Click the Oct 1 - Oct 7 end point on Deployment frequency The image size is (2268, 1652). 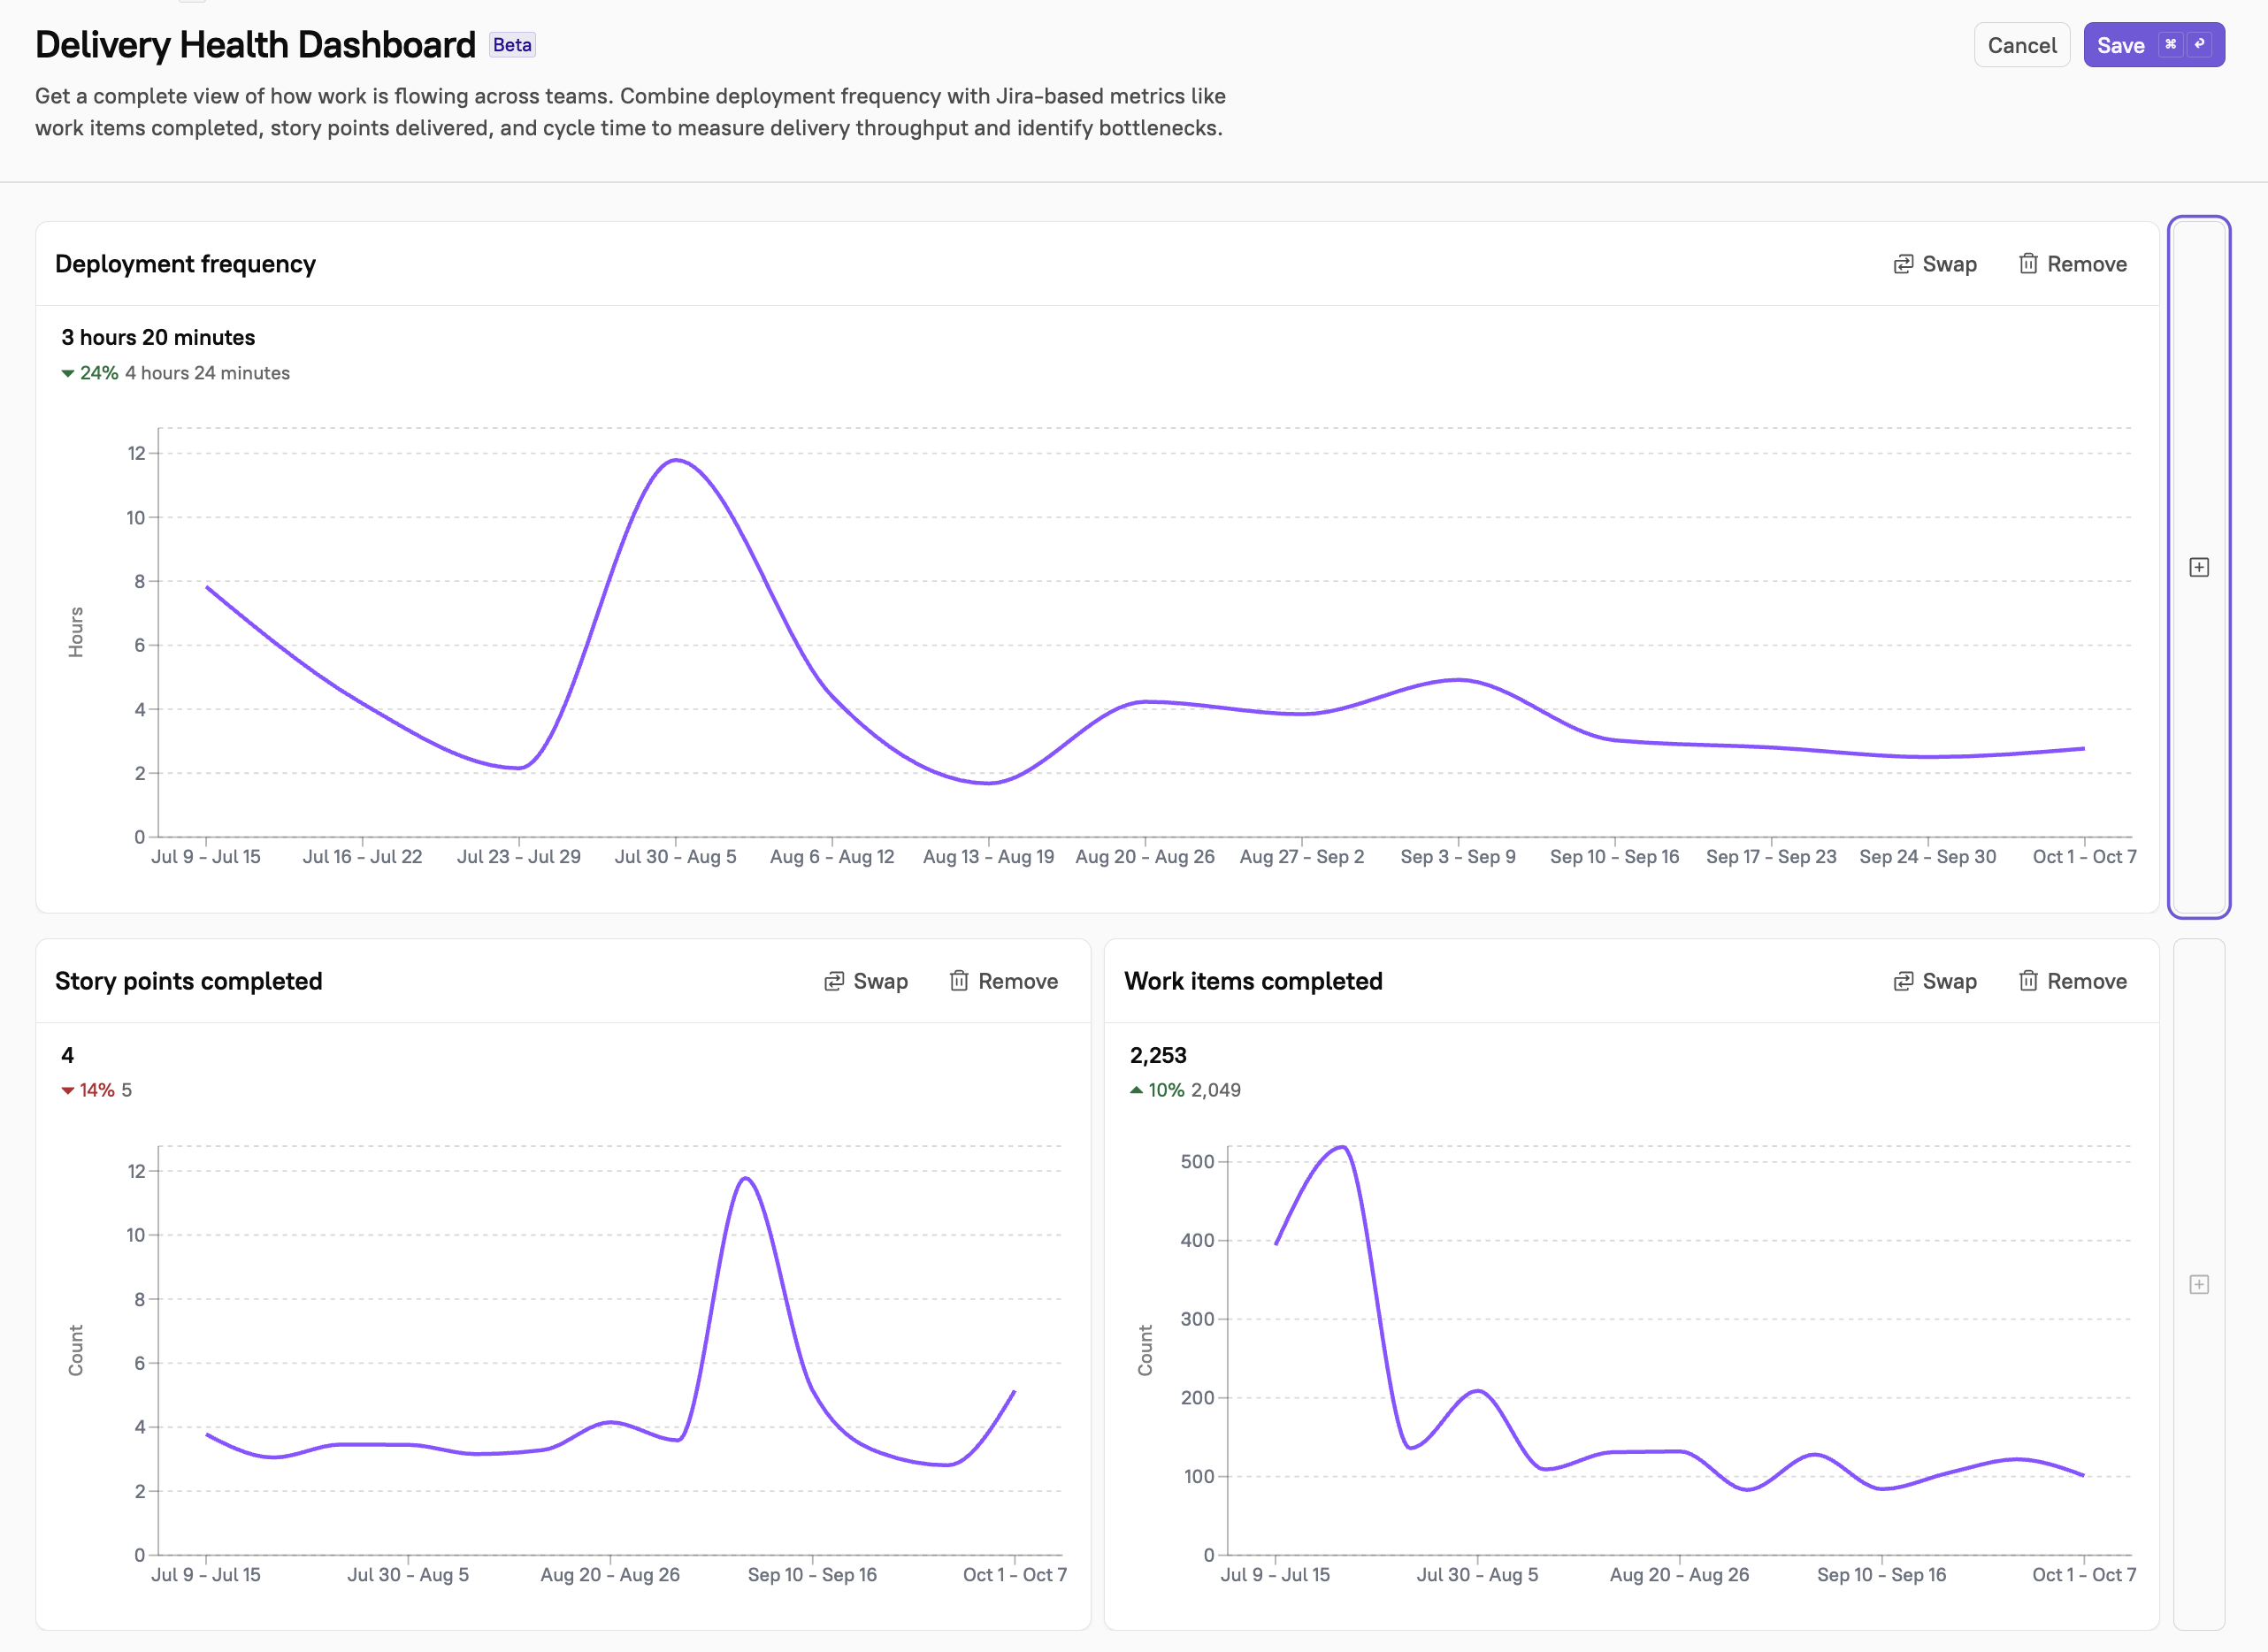(x=2083, y=748)
